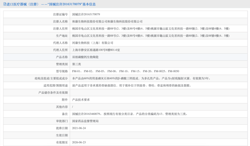Click the 适用范围/预期用途 description text
250x146 pixels.
tap(131, 86)
